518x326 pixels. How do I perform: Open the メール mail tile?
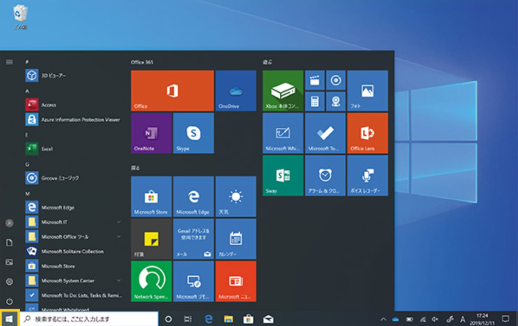click(x=193, y=239)
